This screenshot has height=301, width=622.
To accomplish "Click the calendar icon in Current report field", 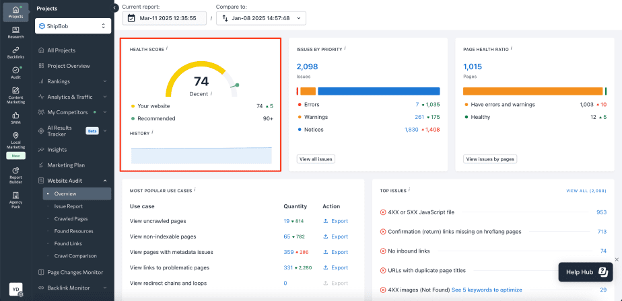I will tap(131, 18).
